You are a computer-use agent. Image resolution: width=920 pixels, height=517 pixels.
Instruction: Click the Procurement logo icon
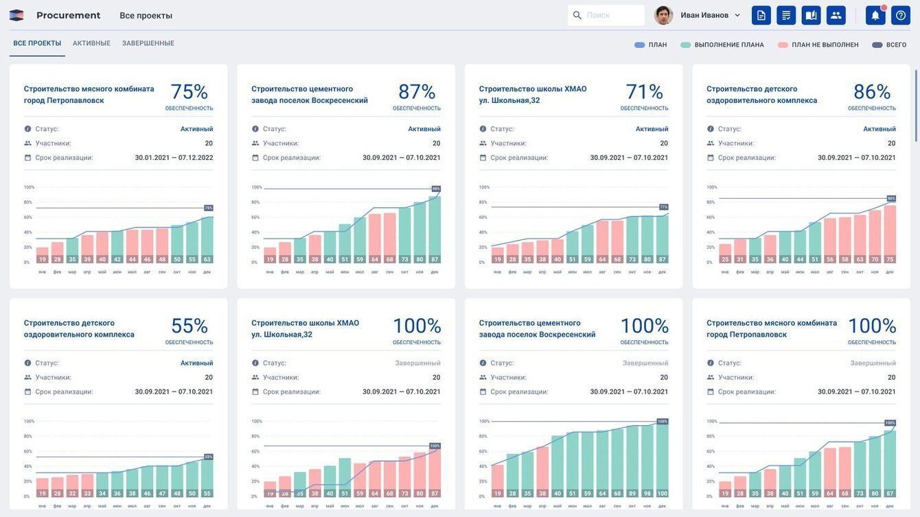click(16, 15)
